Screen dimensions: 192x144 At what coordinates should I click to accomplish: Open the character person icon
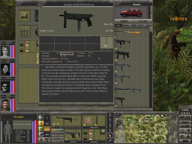click(188, 136)
